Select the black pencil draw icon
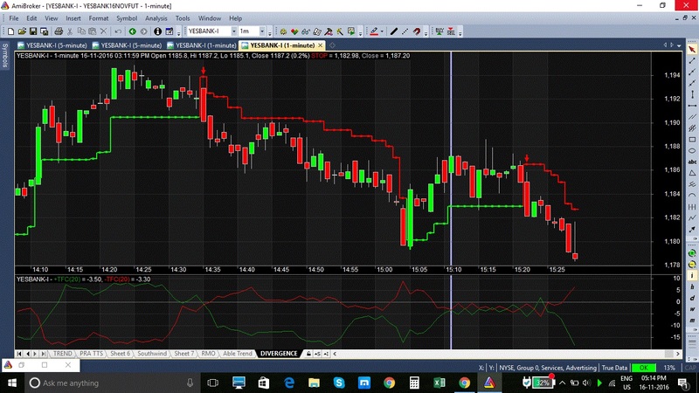The image size is (699, 393). (x=394, y=31)
